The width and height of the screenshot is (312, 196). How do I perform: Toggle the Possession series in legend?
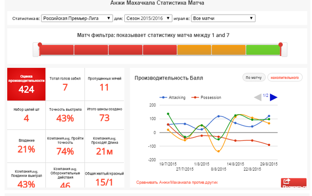coord(206,98)
